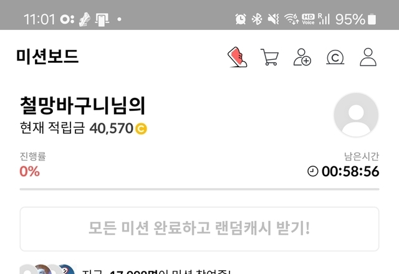Tap the Bluetooth icon in status bar
This screenshot has width=399, height=274.
257,19
